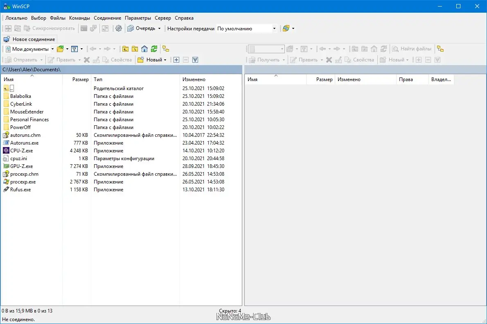Click the remote delete X icon

coord(329,60)
